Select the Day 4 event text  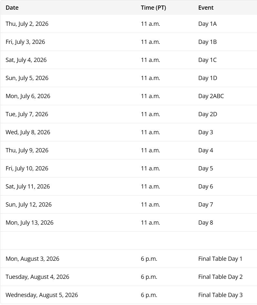pos(206,150)
